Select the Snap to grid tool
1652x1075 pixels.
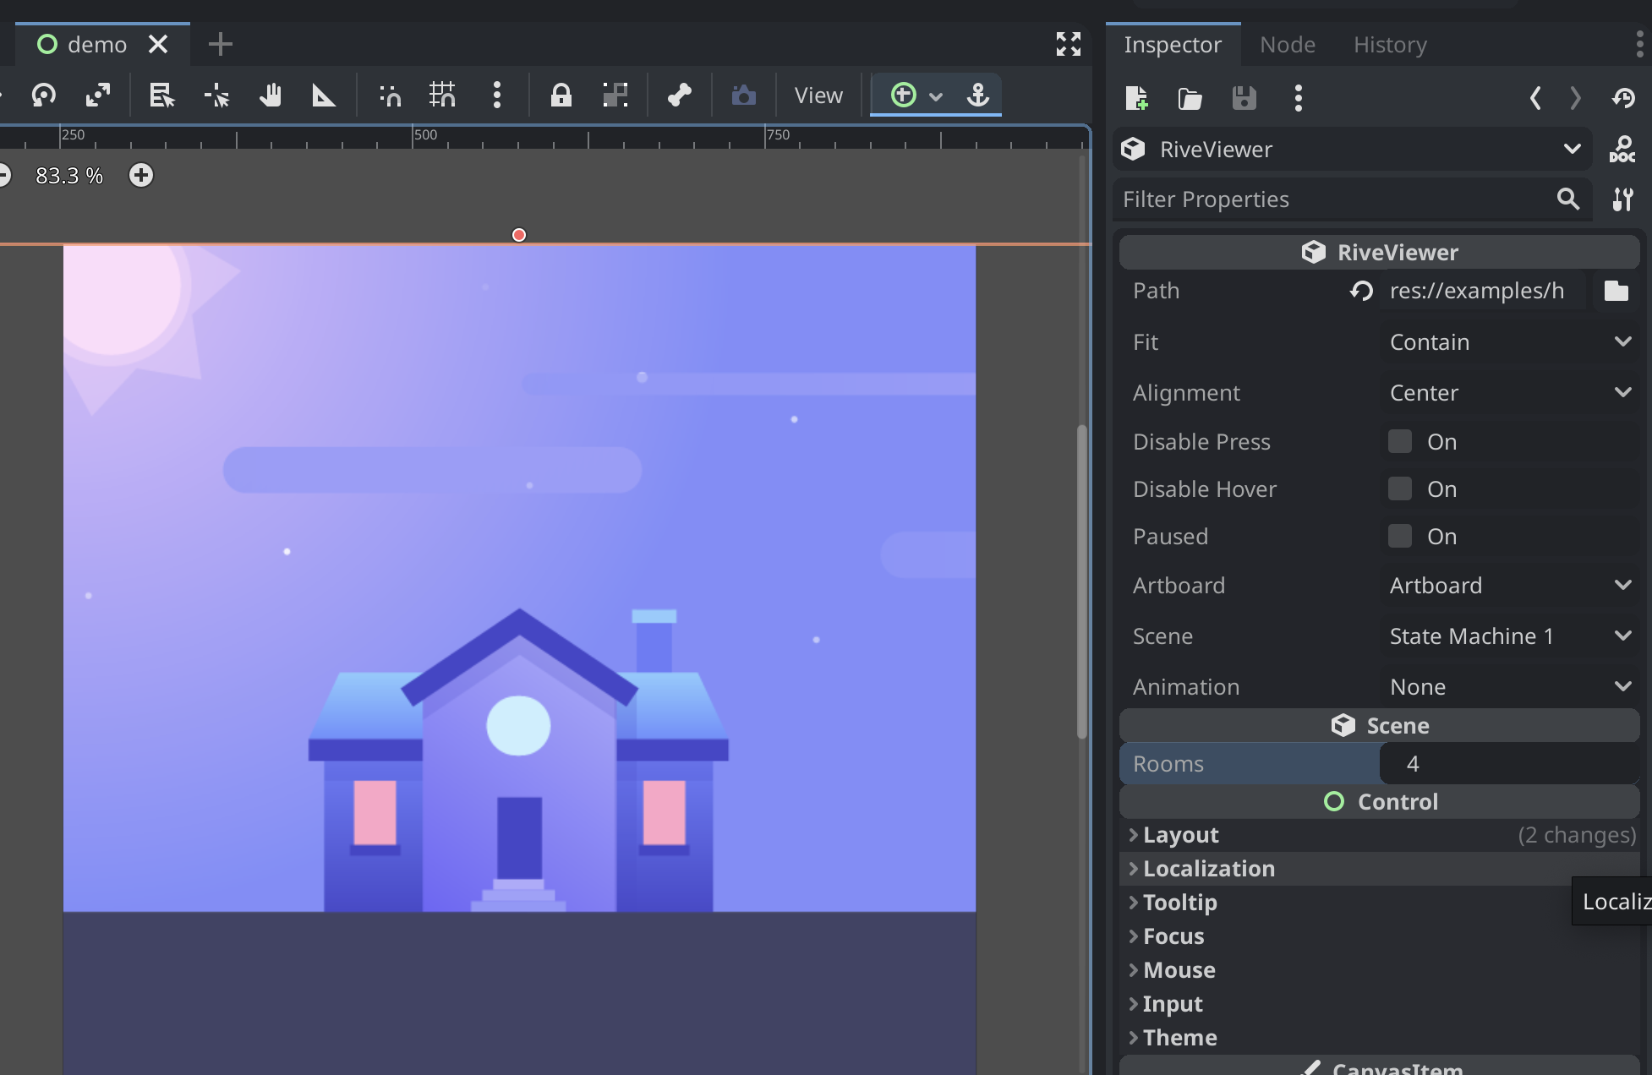(440, 94)
